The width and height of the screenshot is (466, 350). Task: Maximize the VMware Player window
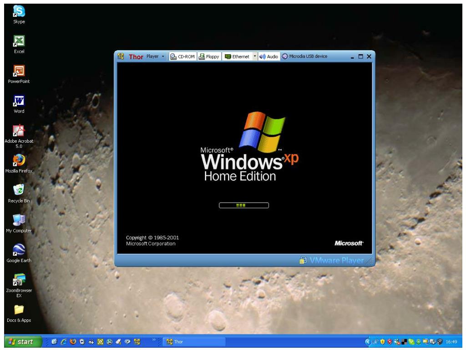pos(361,57)
